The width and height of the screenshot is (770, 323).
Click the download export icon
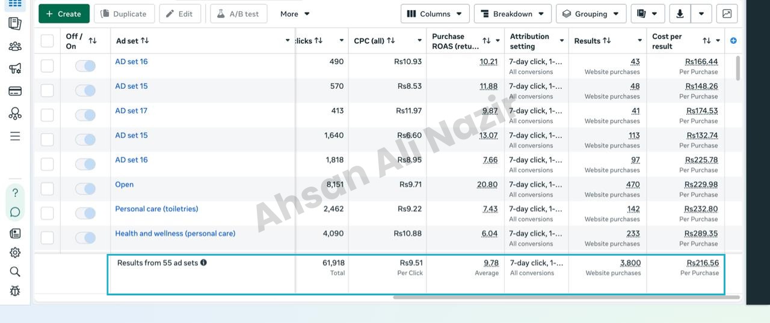point(680,14)
